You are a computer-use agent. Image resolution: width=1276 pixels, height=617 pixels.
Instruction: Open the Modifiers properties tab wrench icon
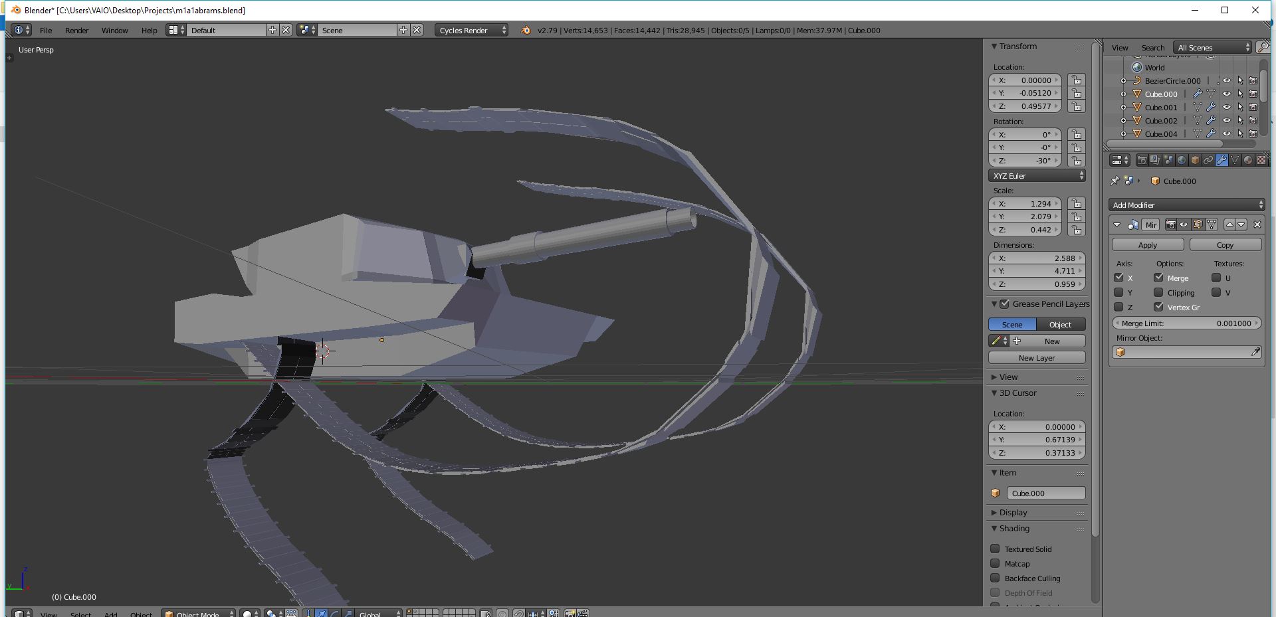1222,160
